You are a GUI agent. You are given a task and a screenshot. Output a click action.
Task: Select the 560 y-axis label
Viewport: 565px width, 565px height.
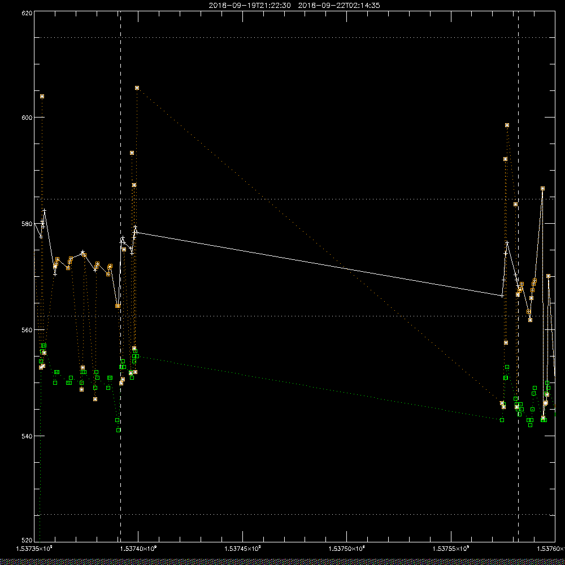(x=27, y=330)
